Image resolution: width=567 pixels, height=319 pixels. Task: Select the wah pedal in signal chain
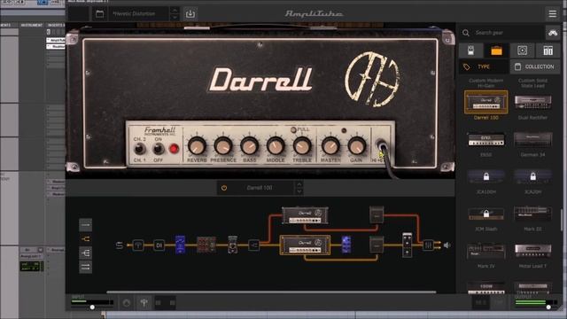coord(232,245)
